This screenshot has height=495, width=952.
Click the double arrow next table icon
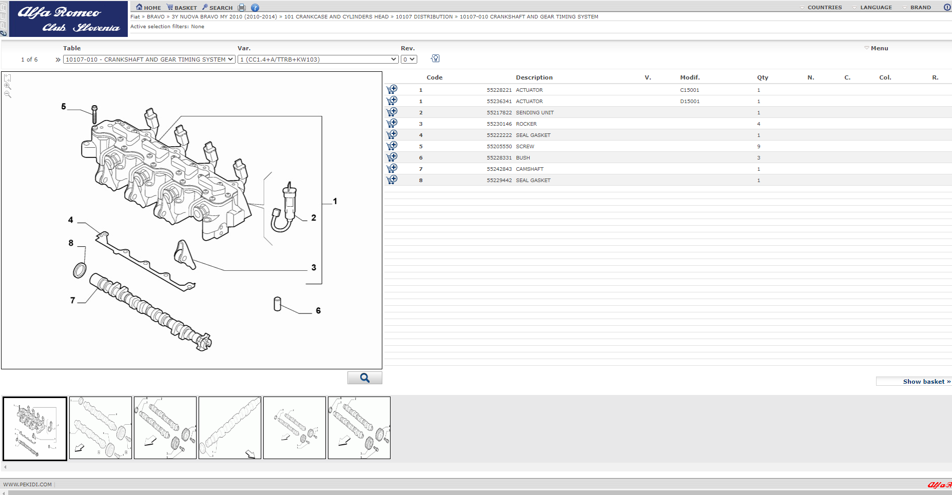pos(58,60)
